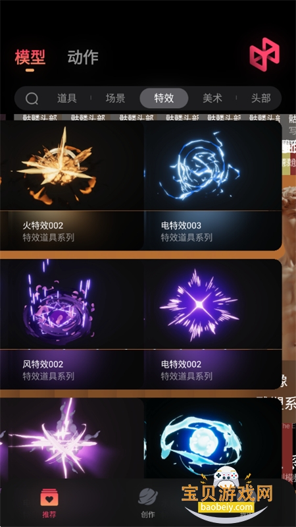Image resolution: width=296 pixels, height=527 pixels.
Task: Open the pink cube logo icon
Action: pyautogui.click(x=264, y=54)
